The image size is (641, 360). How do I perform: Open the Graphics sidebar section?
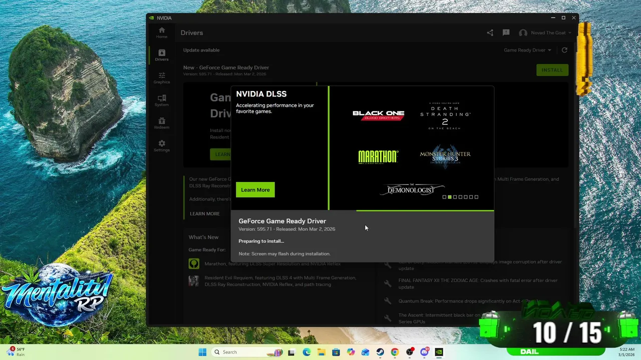click(161, 78)
